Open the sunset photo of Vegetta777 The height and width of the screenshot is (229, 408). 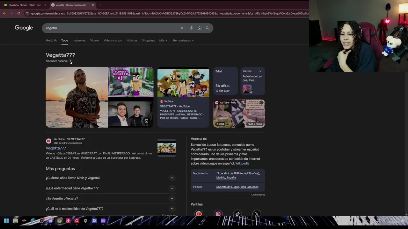click(x=76, y=97)
